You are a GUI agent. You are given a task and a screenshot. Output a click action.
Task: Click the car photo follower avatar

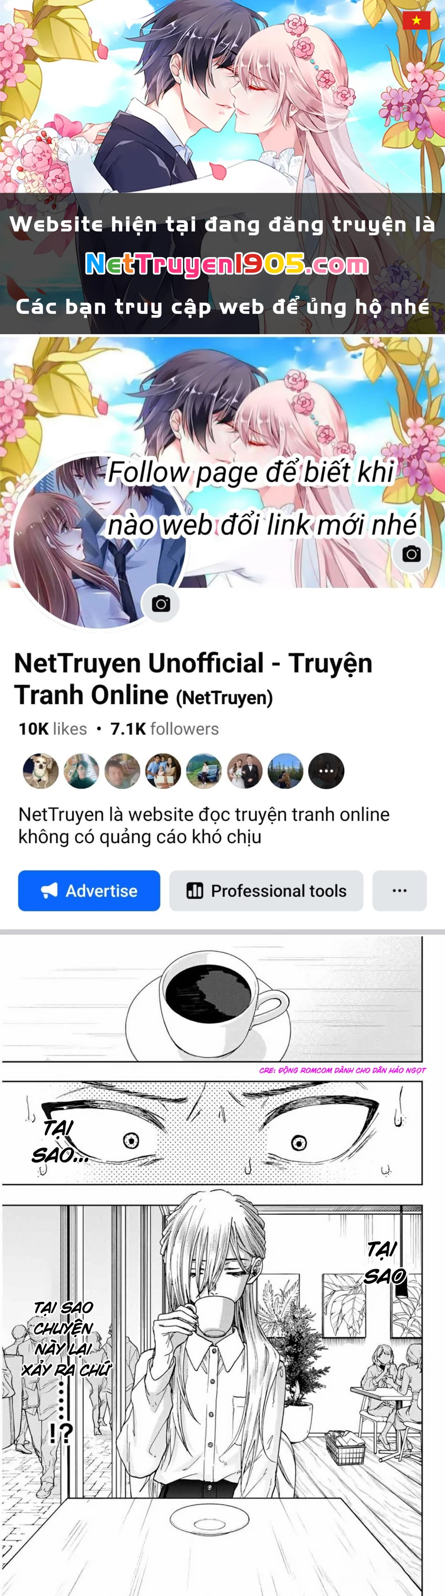(204, 771)
